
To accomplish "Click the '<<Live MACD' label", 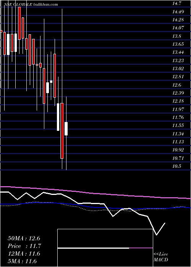I will [x=161, y=257].
